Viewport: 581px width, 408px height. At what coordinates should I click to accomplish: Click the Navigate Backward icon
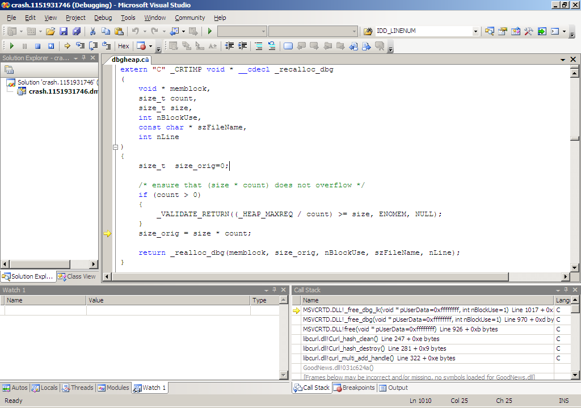point(174,31)
